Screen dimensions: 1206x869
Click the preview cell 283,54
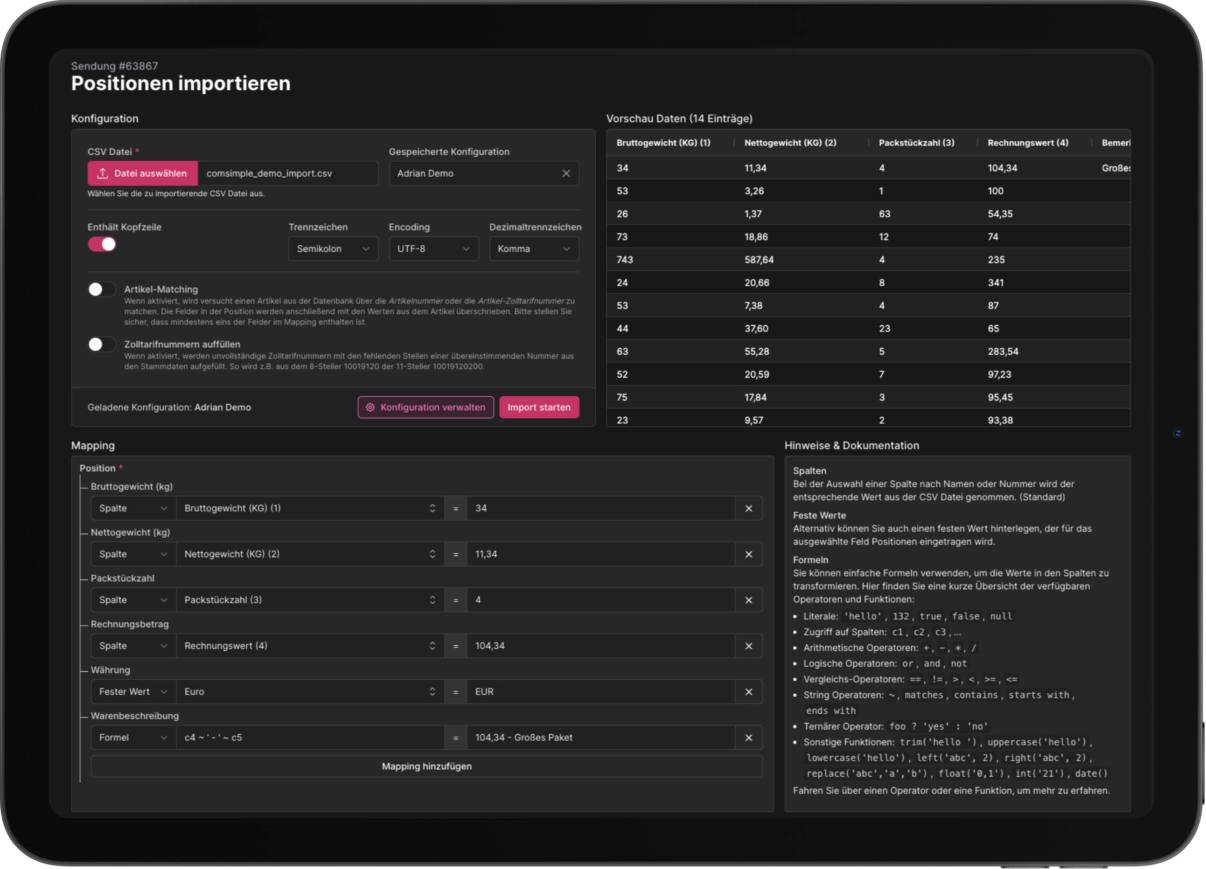click(x=1004, y=352)
